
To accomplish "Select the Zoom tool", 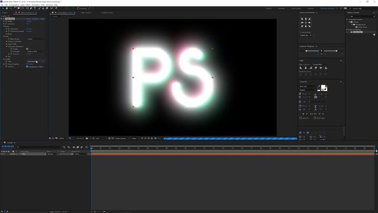I will (11, 8).
